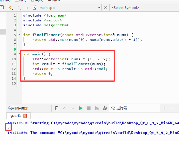The image size is (179, 141).
Task: Re-run the application with green play button
Action: click(81, 108)
